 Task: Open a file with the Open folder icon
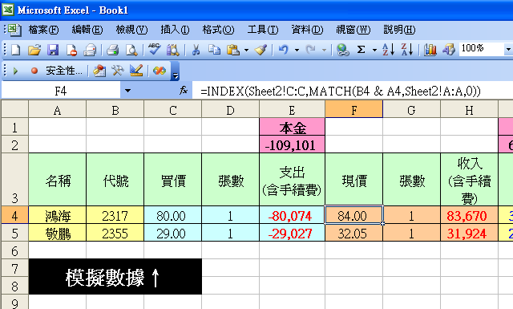click(34, 50)
